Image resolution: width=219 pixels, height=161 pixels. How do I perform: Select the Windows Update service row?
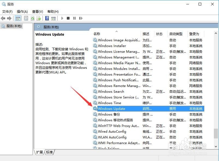coord(148,109)
